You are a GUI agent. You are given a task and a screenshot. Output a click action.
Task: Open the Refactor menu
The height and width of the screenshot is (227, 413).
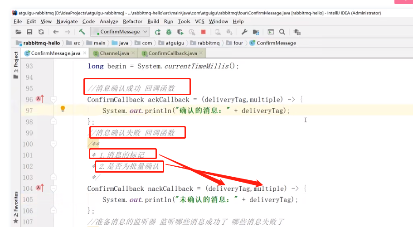tap(132, 21)
